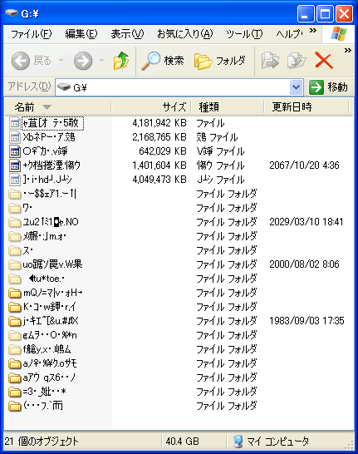Viewport: 358px width, 454px height.
Task: Select the folder name starting 'gムヲ'
Action: pos(50,335)
